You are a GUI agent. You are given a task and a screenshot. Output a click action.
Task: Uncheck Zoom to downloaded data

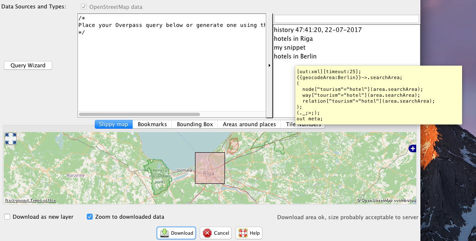coord(90,217)
